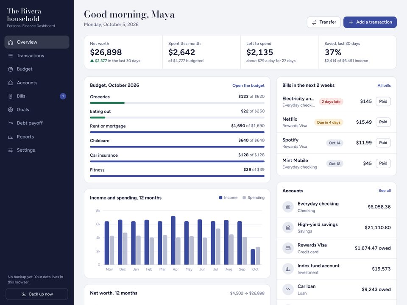Click the Rent or mortgage progress bar

click(177, 132)
